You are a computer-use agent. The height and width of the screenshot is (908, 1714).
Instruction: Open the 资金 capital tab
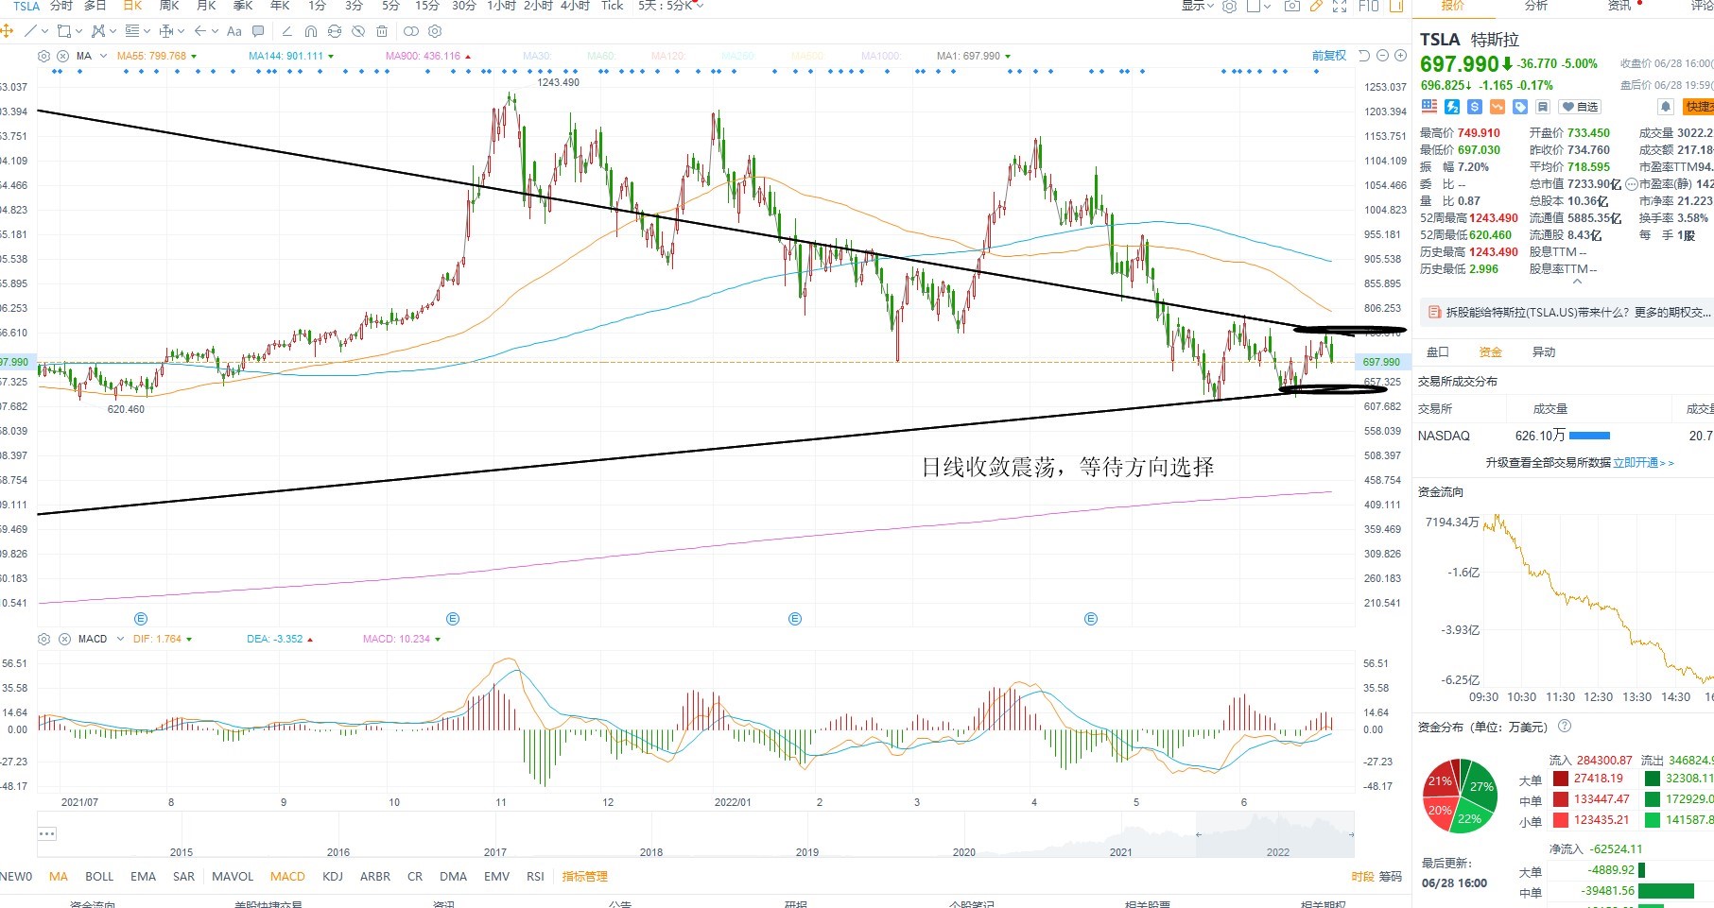[x=1491, y=351]
